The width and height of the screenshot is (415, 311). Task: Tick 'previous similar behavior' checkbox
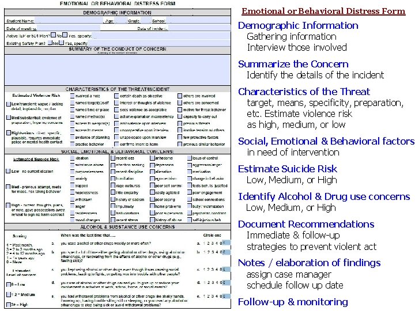click(180, 144)
